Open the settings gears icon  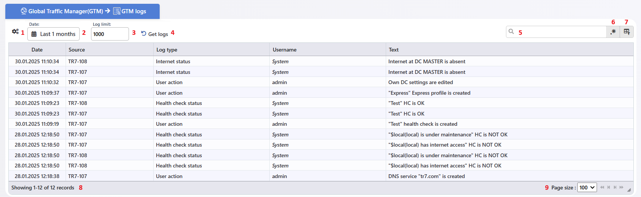[x=15, y=31]
